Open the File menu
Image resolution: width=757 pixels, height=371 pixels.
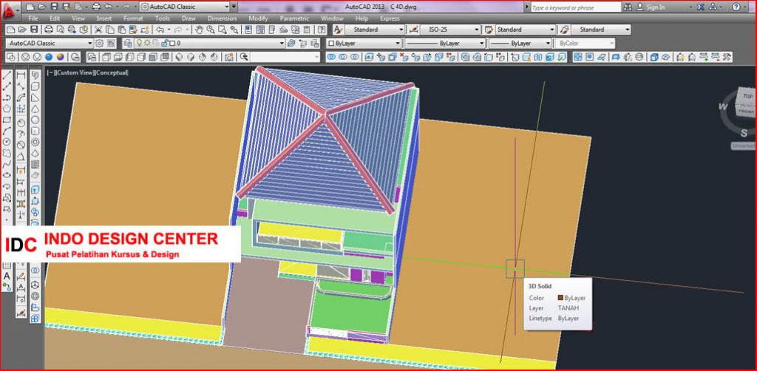click(33, 18)
